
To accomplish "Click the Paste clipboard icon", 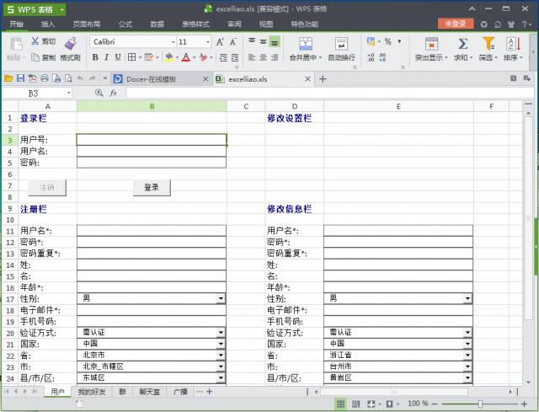I will click(16, 45).
